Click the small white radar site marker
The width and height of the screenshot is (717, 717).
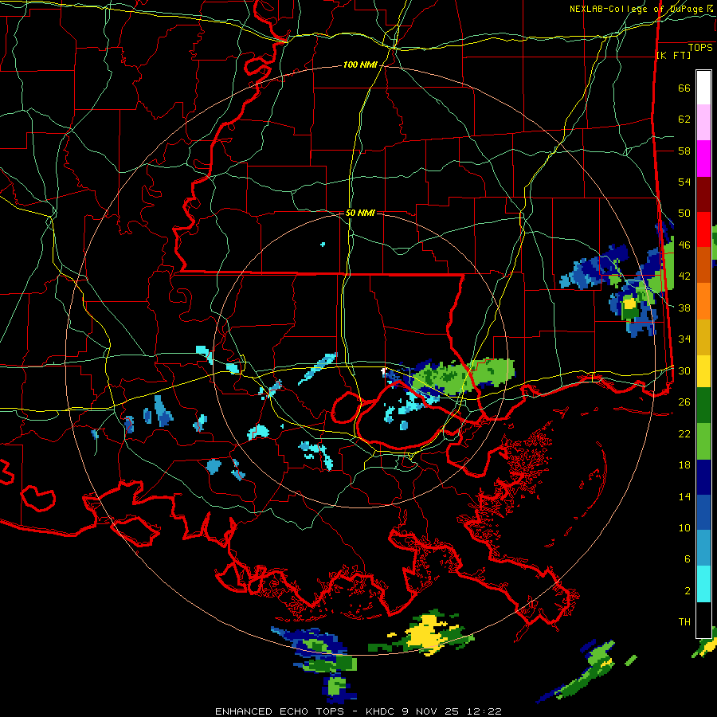coord(384,372)
